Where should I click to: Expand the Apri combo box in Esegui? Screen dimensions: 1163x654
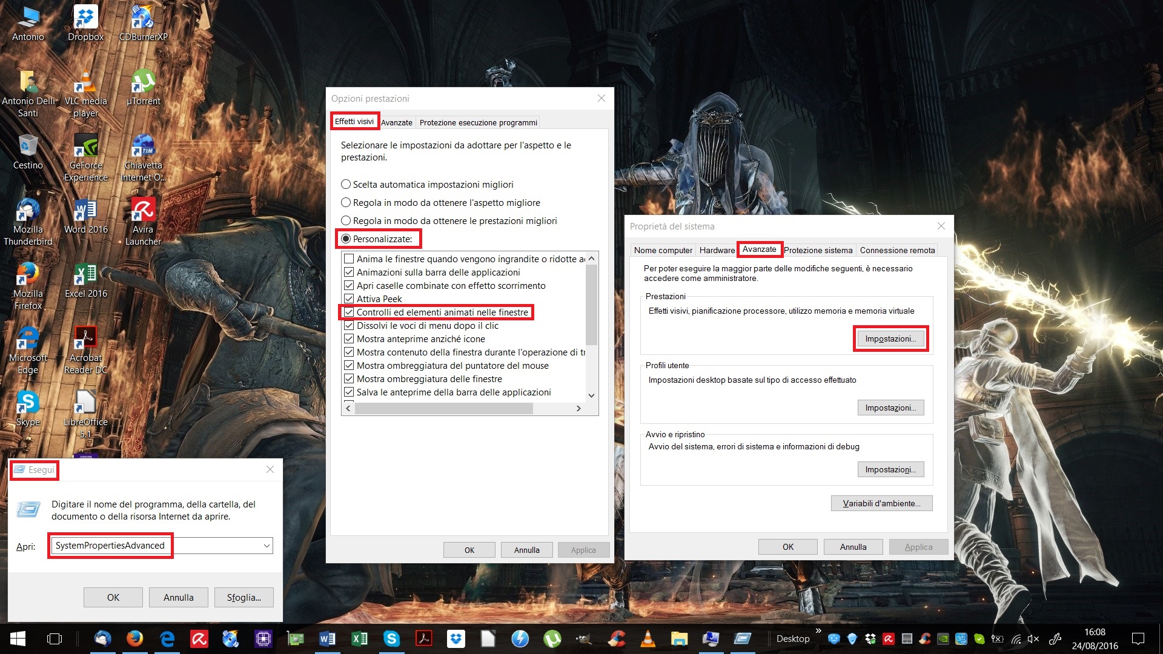tap(267, 546)
